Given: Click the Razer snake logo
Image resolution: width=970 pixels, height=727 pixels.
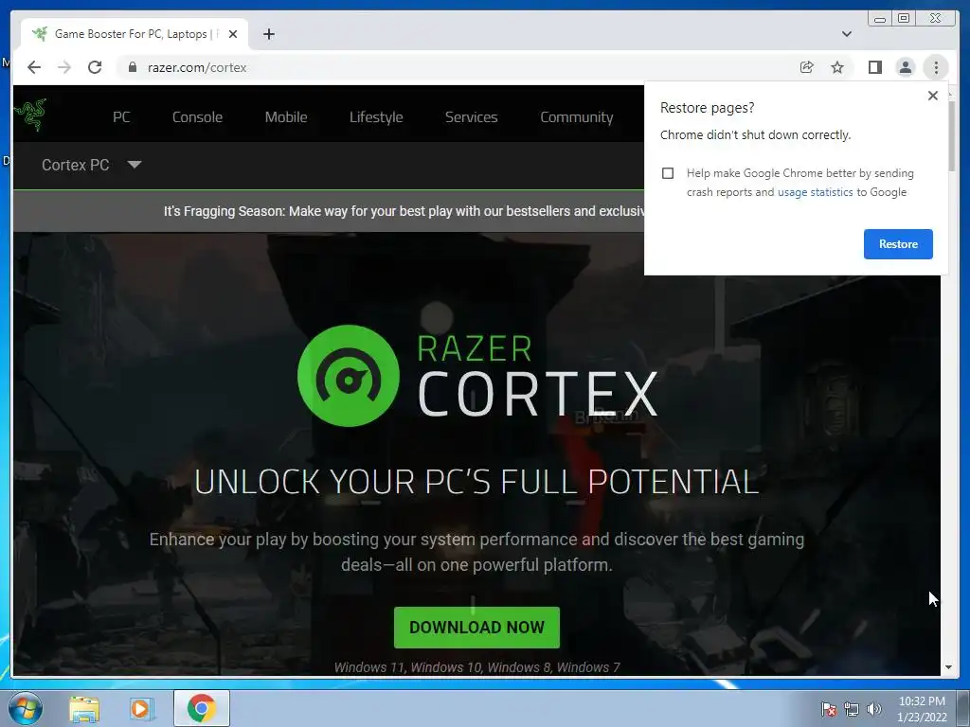Looking at the screenshot, I should point(30,115).
